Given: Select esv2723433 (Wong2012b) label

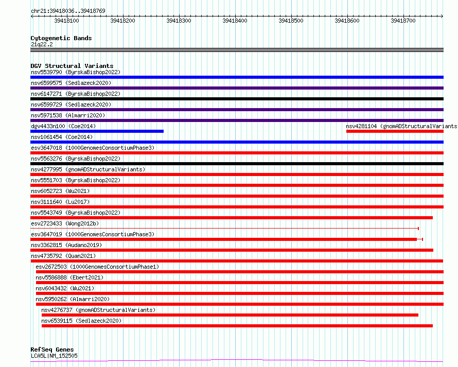Looking at the screenshot, I should point(65,223).
